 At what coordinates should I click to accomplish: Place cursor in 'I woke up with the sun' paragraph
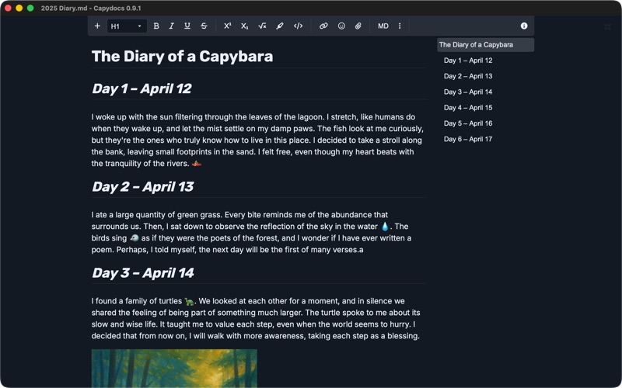point(257,140)
